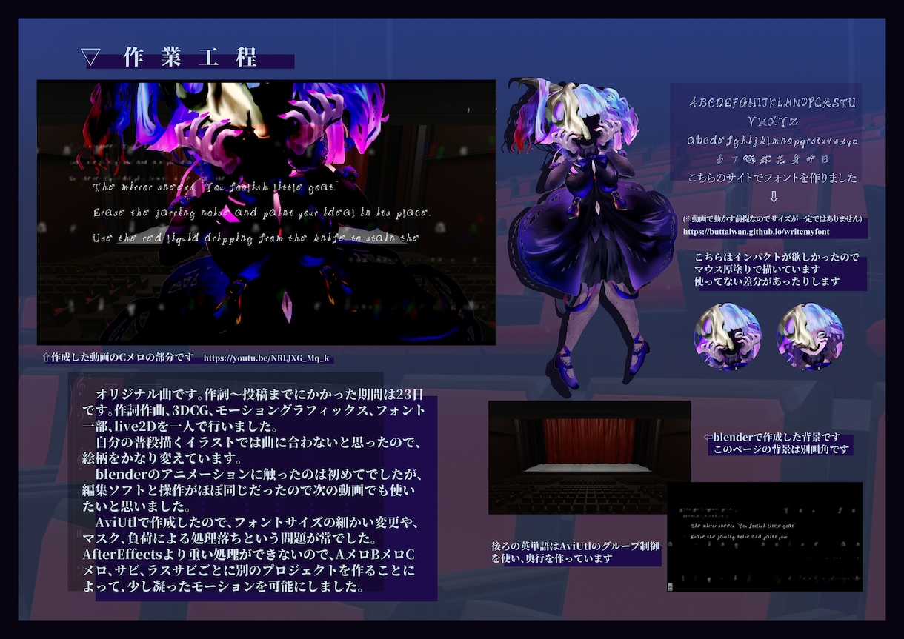Screen dimensions: 904x639
Task: Open the buttaiwan.github.io/writemyfont link
Action: [x=756, y=232]
